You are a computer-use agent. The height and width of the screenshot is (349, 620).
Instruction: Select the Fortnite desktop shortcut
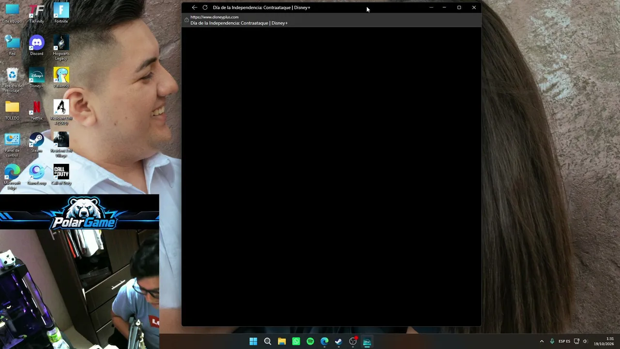click(x=61, y=14)
